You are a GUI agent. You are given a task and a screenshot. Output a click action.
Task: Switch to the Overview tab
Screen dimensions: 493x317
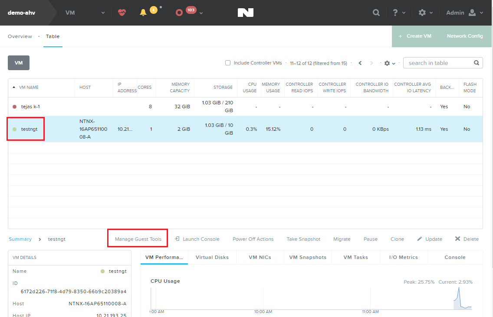[x=20, y=36]
